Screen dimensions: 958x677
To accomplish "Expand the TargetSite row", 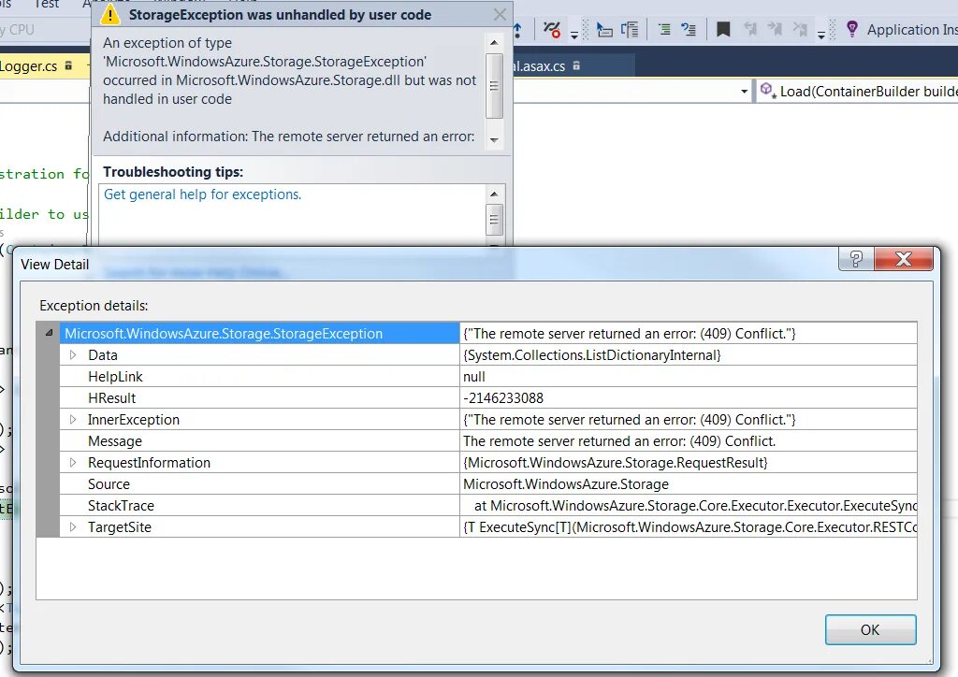I will point(73,526).
